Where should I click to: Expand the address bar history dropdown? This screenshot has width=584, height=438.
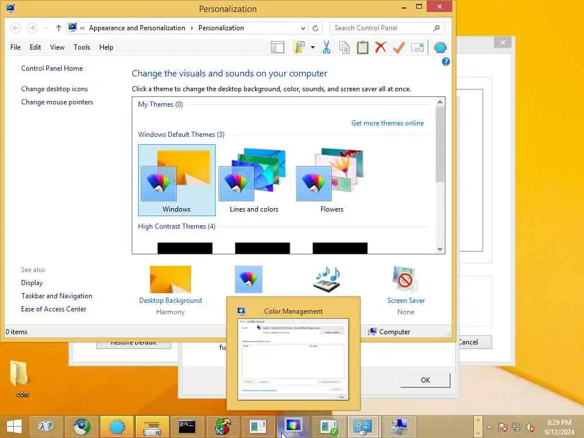point(303,28)
